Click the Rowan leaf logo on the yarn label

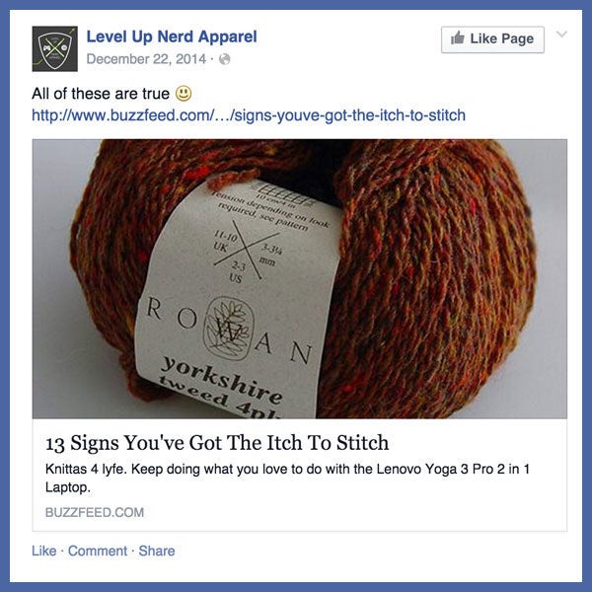pyautogui.click(x=229, y=328)
